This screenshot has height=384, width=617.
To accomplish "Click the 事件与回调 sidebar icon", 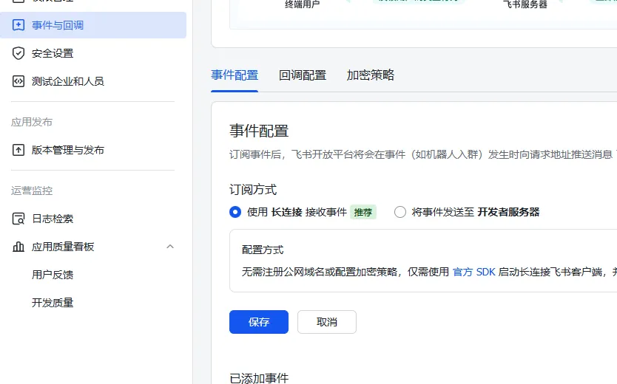I will (18, 25).
